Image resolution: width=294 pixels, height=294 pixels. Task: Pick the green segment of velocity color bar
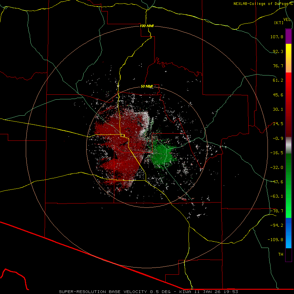click(x=288, y=186)
